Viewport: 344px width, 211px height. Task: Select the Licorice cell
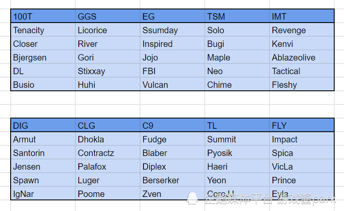[107, 30]
